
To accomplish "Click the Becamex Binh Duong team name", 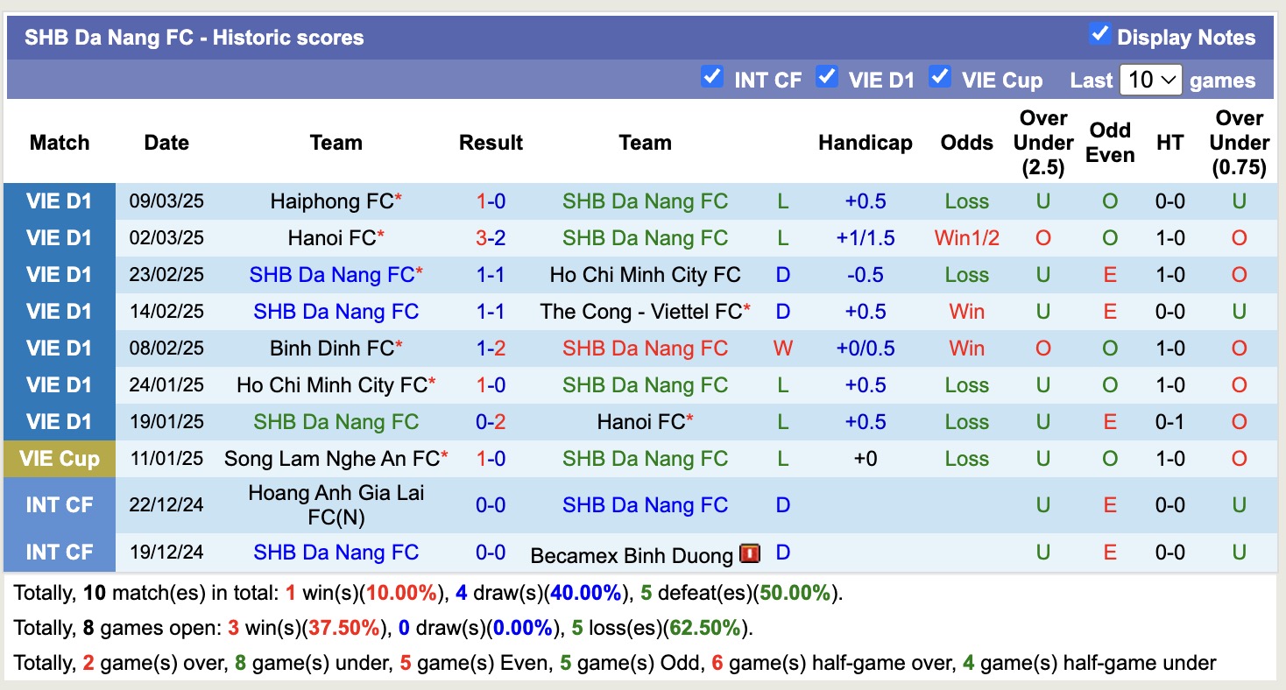I will point(632,555).
